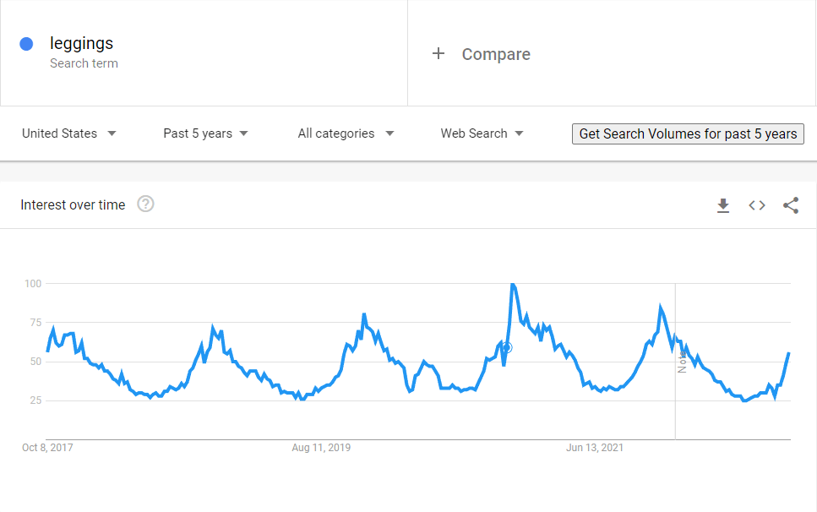Click the Interest over time heading
Image resolution: width=817 pixels, height=512 pixels.
point(73,204)
